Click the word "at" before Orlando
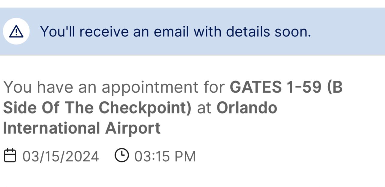The image size is (385, 187). point(204,108)
